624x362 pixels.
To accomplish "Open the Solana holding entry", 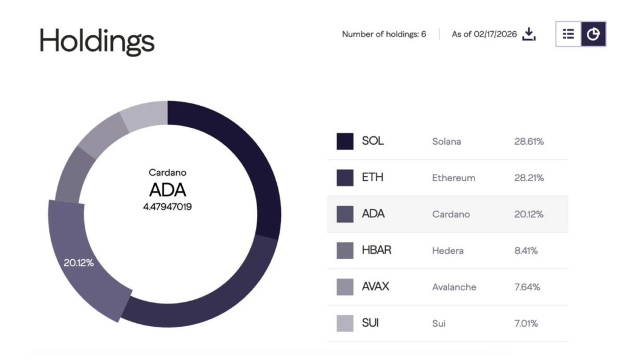I will 448,141.
